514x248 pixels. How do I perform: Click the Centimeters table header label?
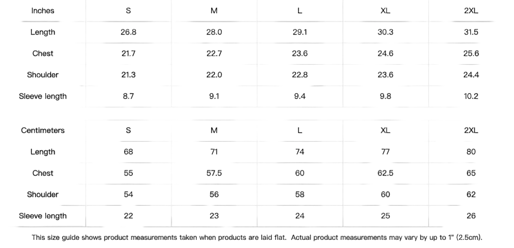point(43,130)
